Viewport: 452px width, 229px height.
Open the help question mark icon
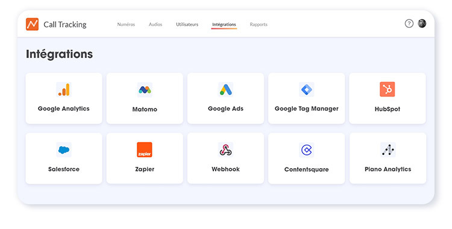409,24
